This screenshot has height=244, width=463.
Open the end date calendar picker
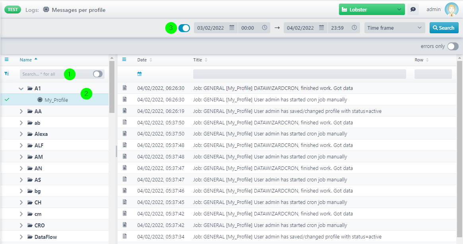[322, 28]
